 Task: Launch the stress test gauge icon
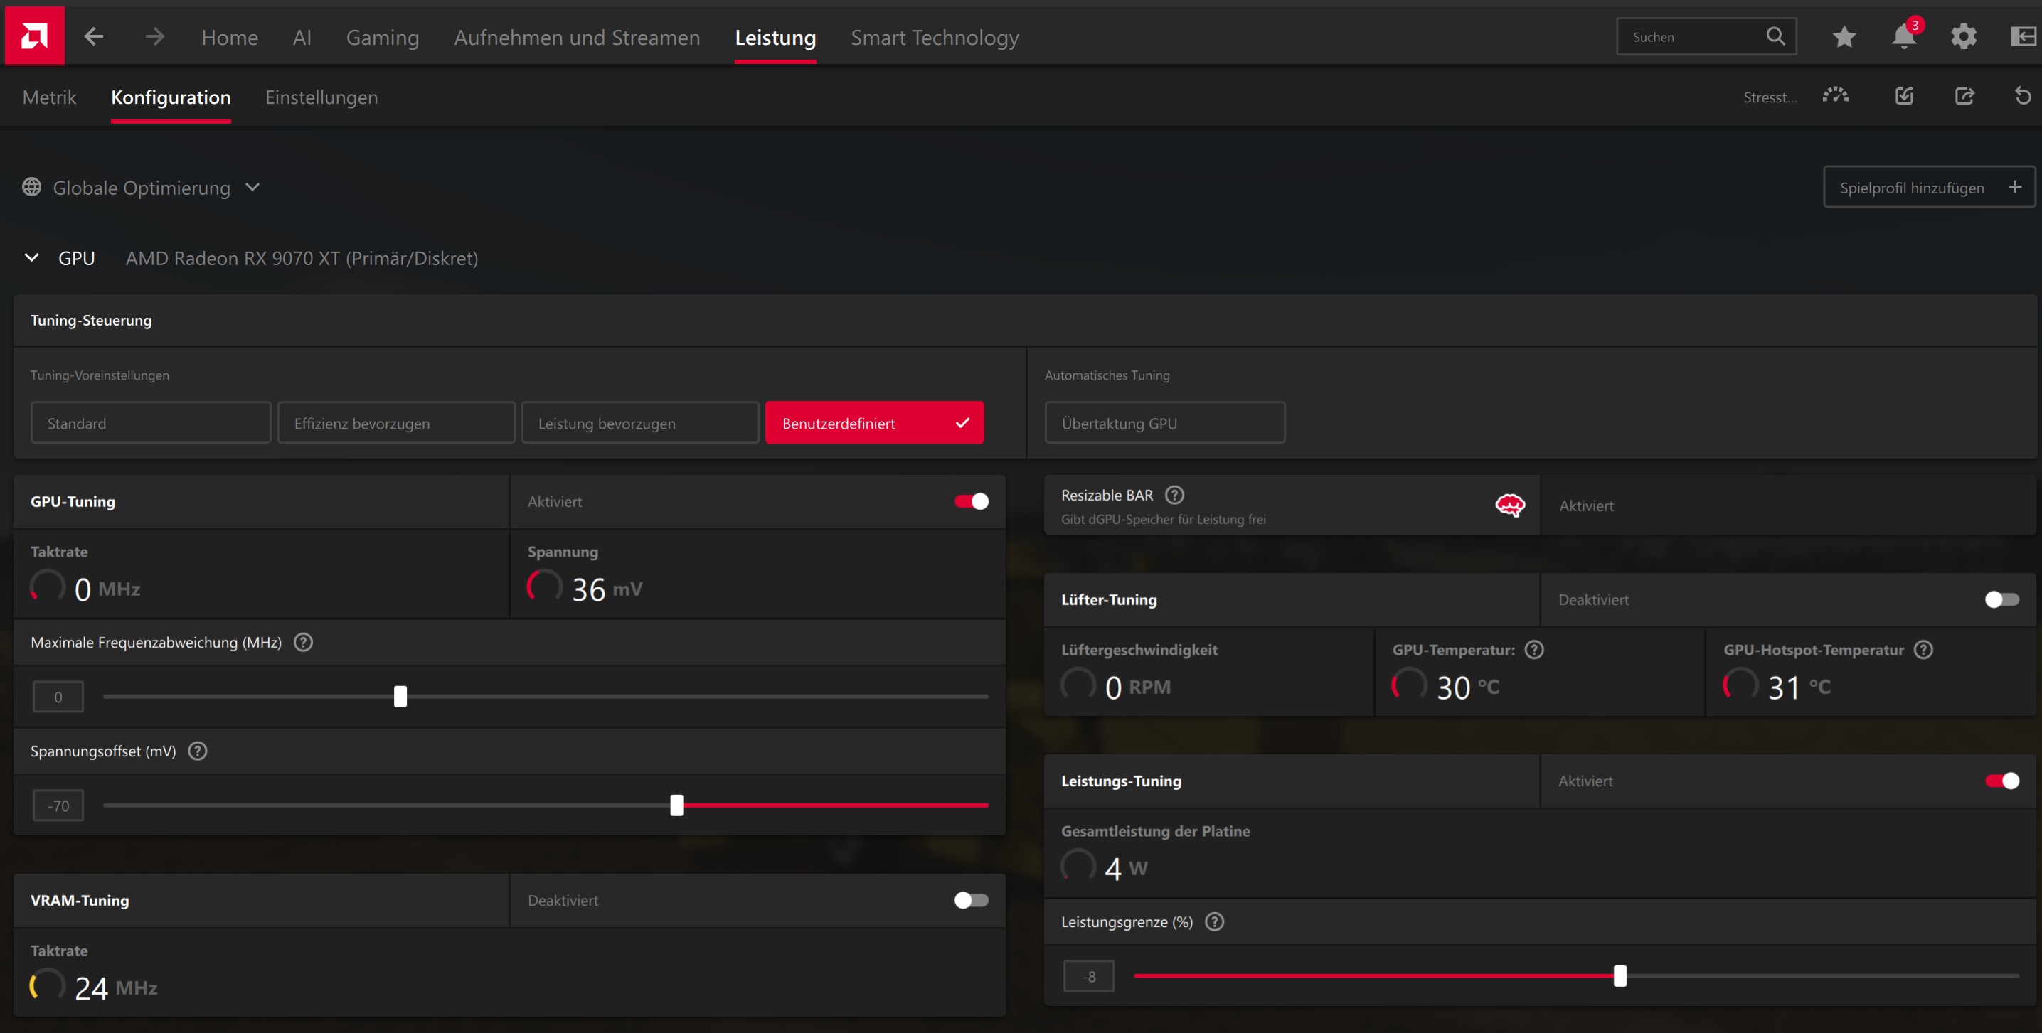click(1835, 96)
